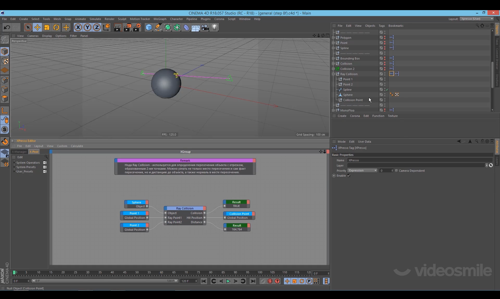Screen dimensions: 500x299
Task: Open the MoGraph menu
Action: pyautogui.click(x=160, y=19)
